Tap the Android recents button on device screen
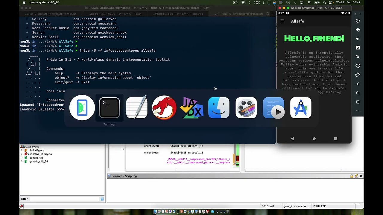This screenshot has height=215, width=383. click(x=335, y=139)
